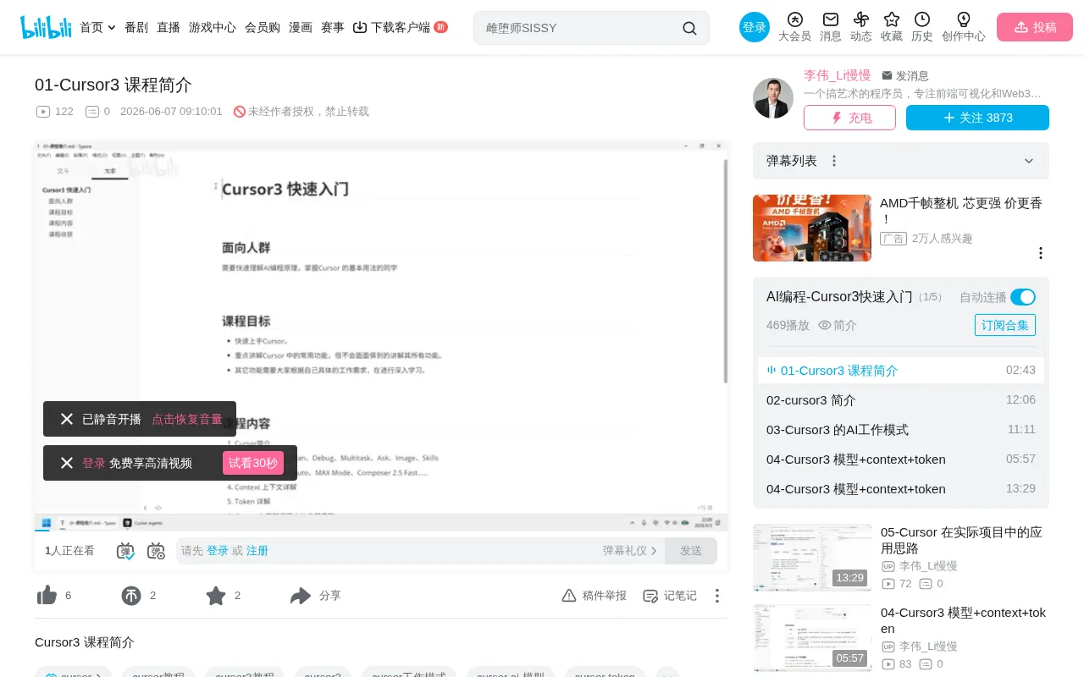1084x677 pixels.
Task: Open 番剧 in top navigation
Action: (x=136, y=27)
